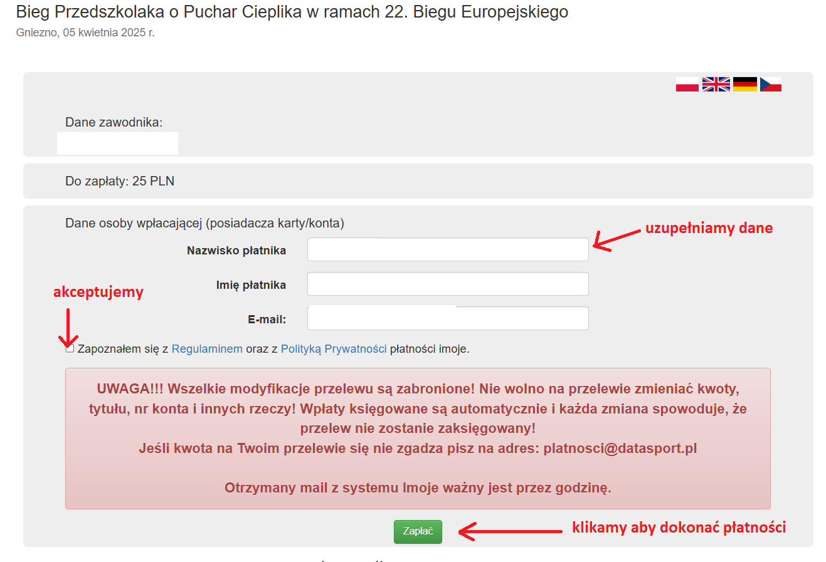Click the platnosci@datasport.pl email address
The width and height of the screenshot is (826, 562).
[620, 449]
